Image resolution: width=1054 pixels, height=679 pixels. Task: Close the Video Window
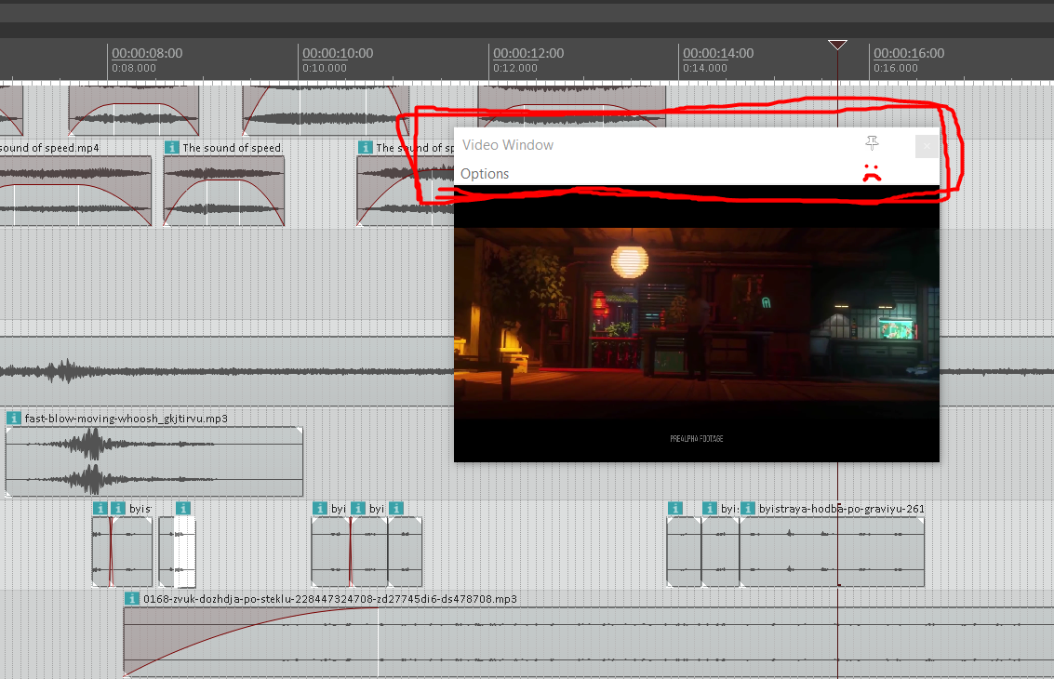click(927, 146)
